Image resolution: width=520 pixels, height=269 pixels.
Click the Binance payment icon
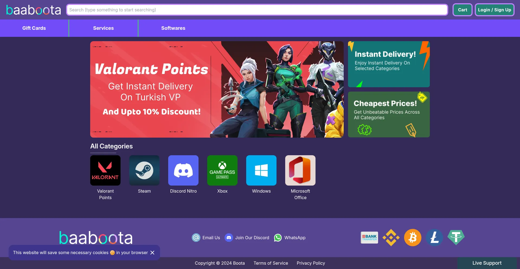[391, 238]
